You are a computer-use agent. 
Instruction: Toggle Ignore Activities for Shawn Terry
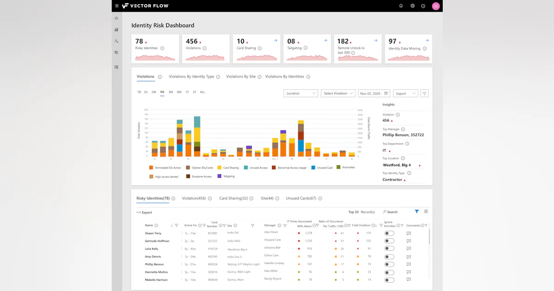390,233
